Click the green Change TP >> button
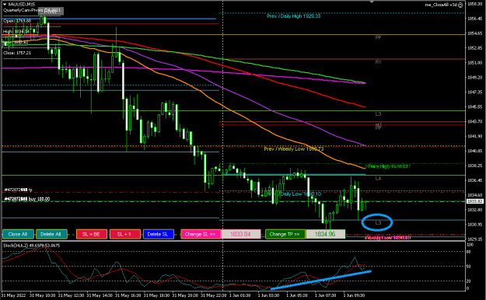Screen dimensions: 486x300 pyautogui.click(x=285, y=234)
